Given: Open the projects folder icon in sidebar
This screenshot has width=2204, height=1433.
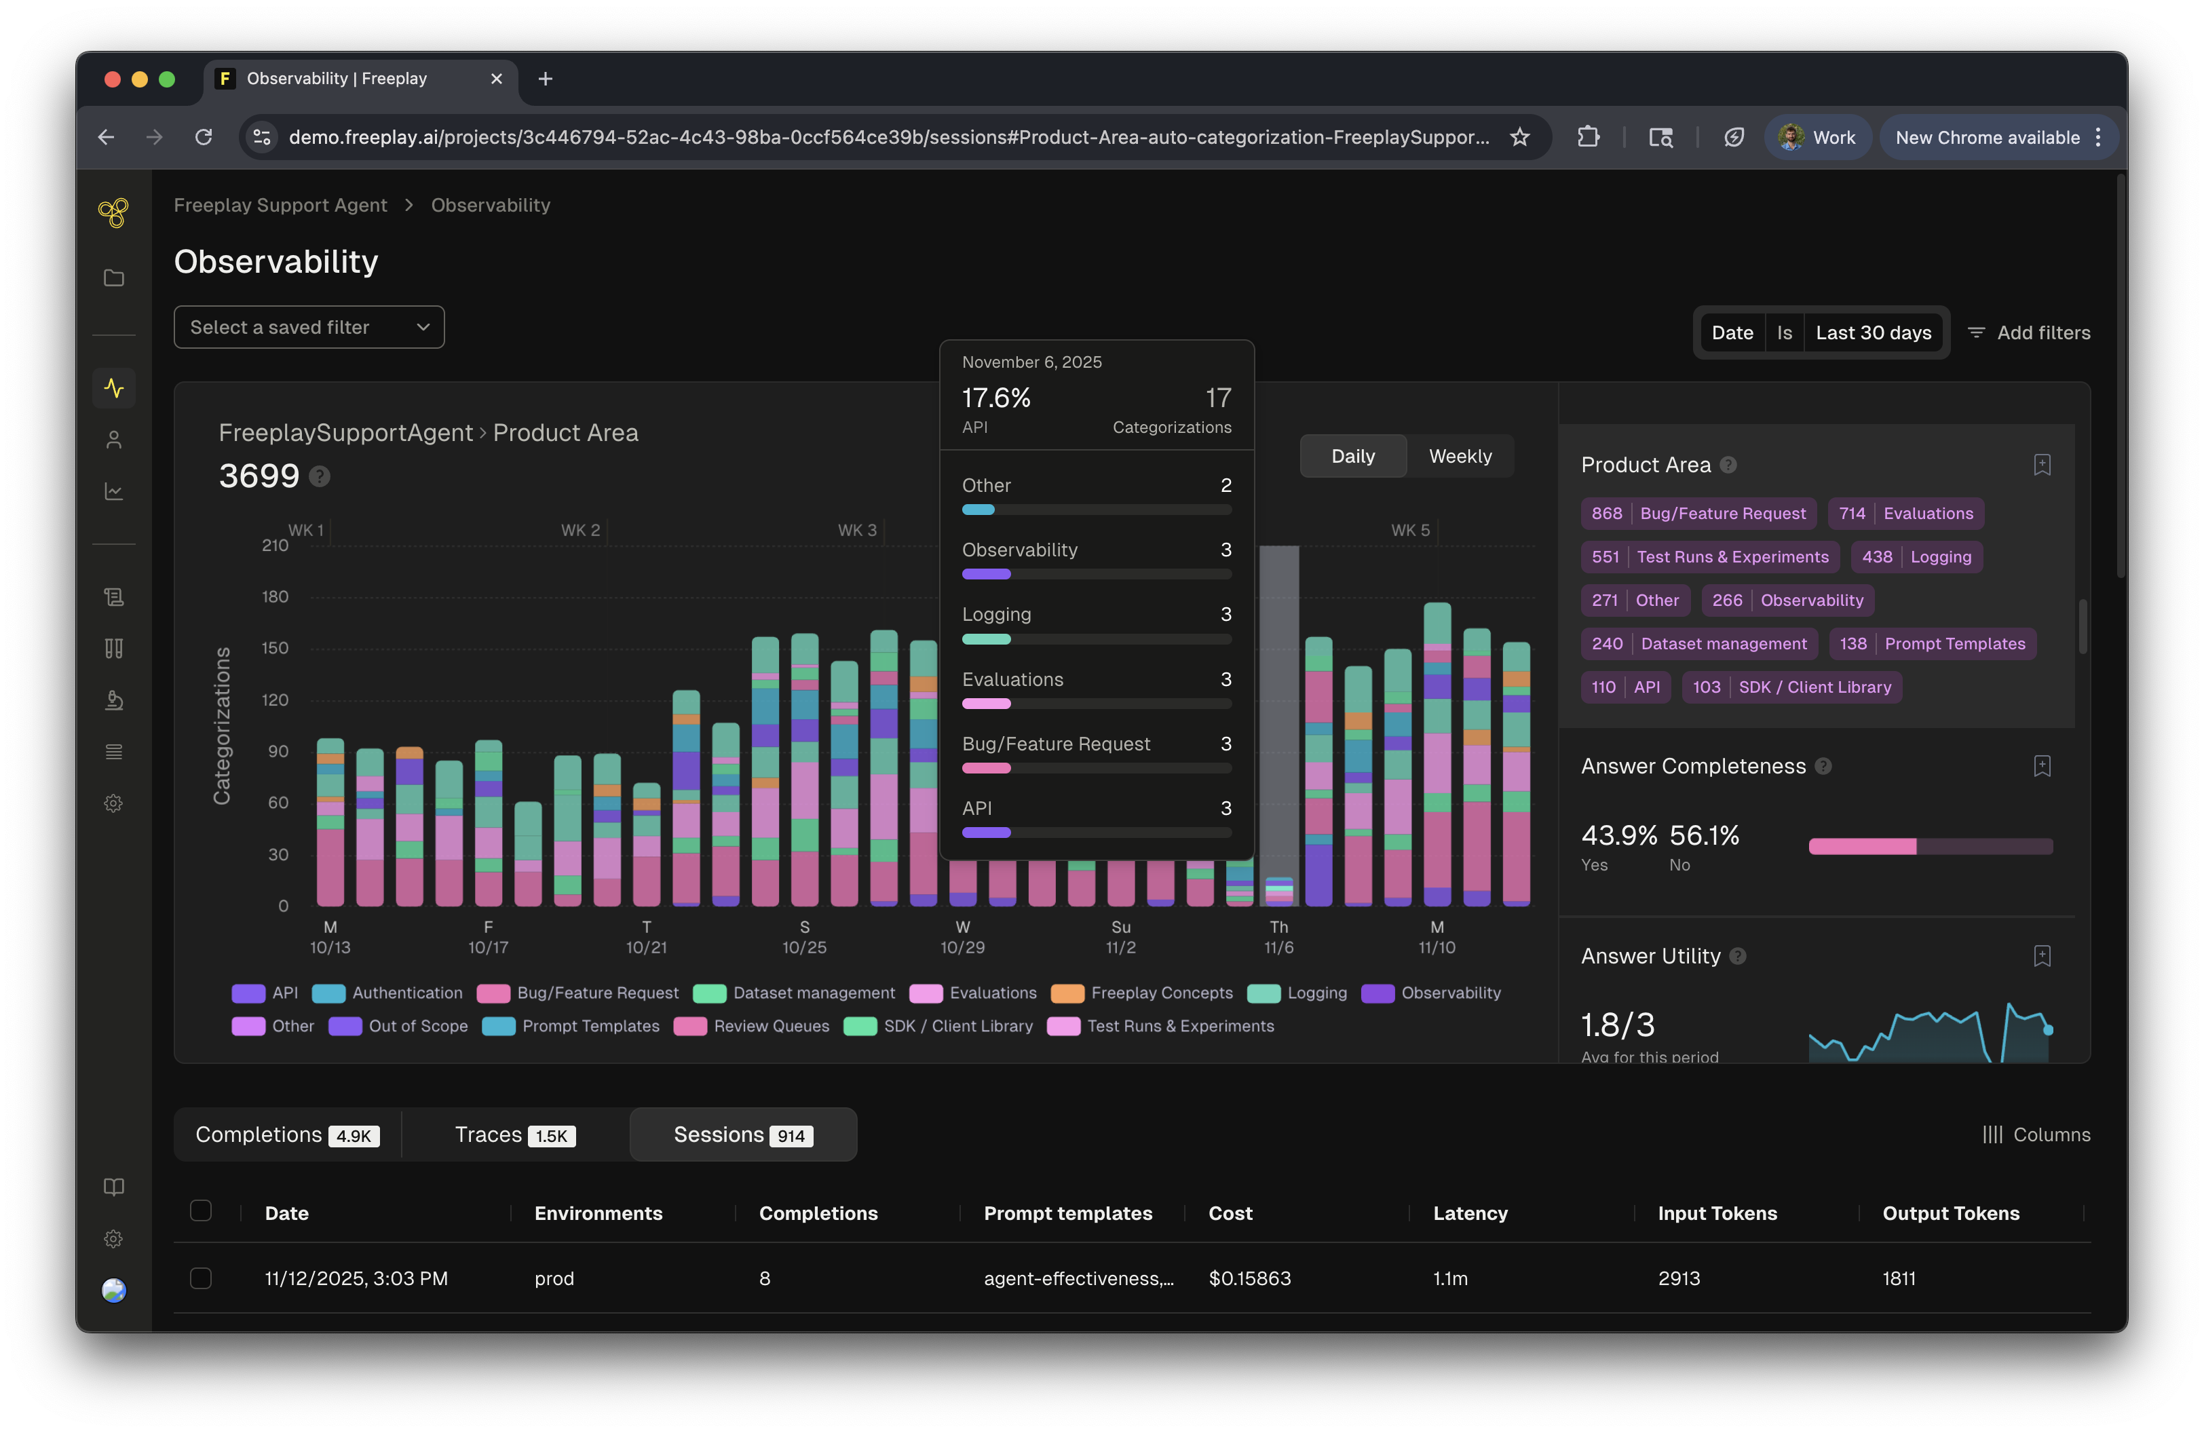Looking at the screenshot, I should 113,278.
